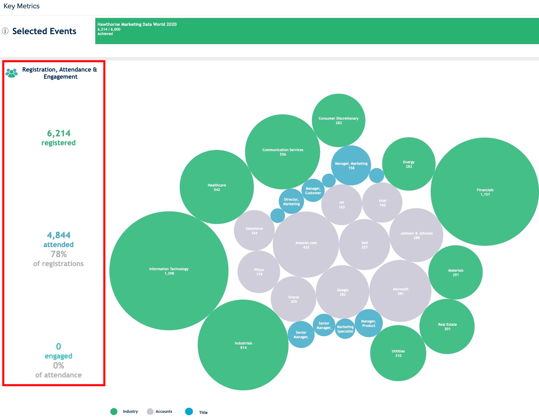Click the Intel 160 account bubble
539x419 pixels.
(382, 203)
